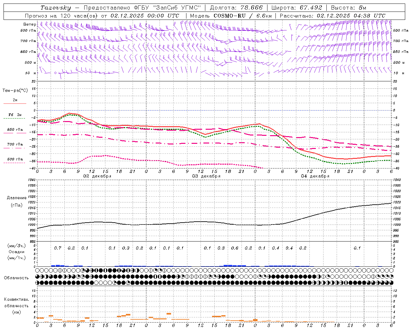410x328 pixels.
Task: Click the "(гПа)" unit under Давление
Action: point(17,205)
